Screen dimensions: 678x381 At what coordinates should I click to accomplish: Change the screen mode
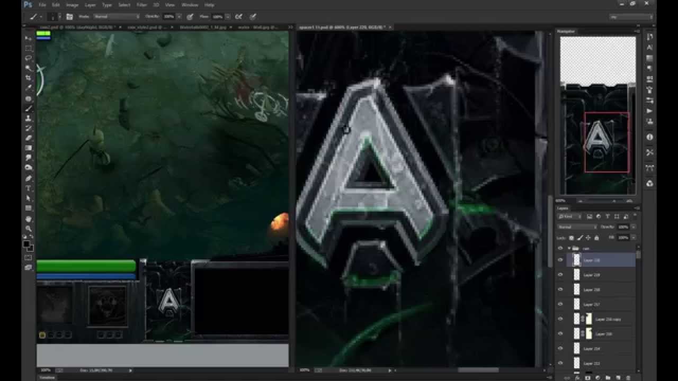pyautogui.click(x=29, y=268)
